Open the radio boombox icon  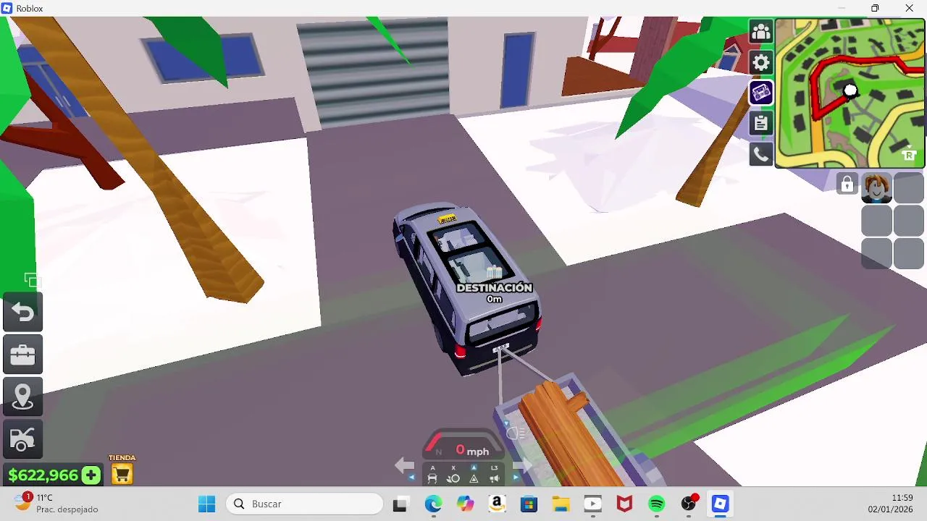(x=760, y=93)
